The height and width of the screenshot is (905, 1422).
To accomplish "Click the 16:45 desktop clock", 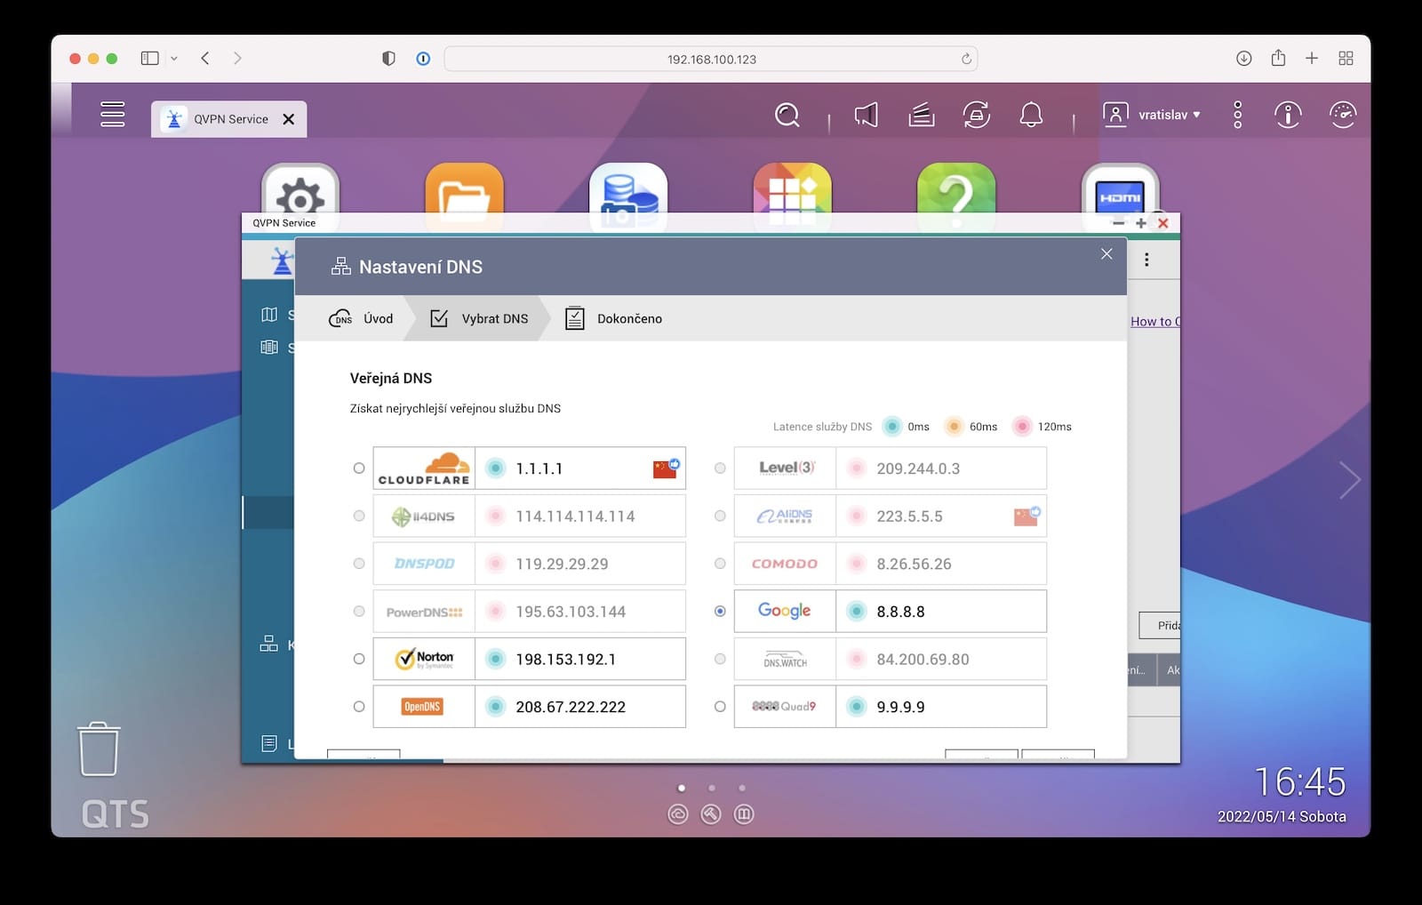I will pos(1300,782).
